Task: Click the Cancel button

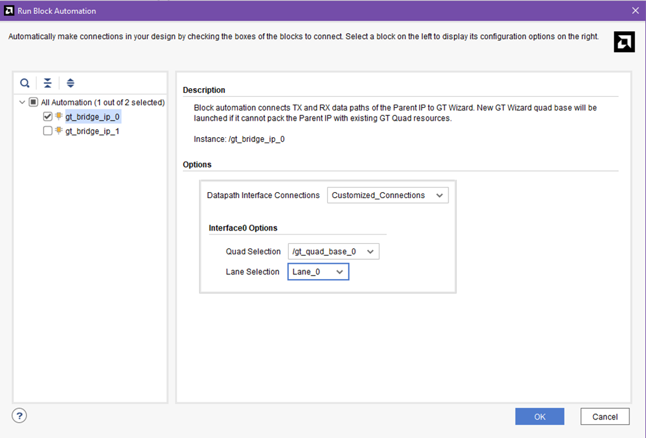Action: (604, 416)
